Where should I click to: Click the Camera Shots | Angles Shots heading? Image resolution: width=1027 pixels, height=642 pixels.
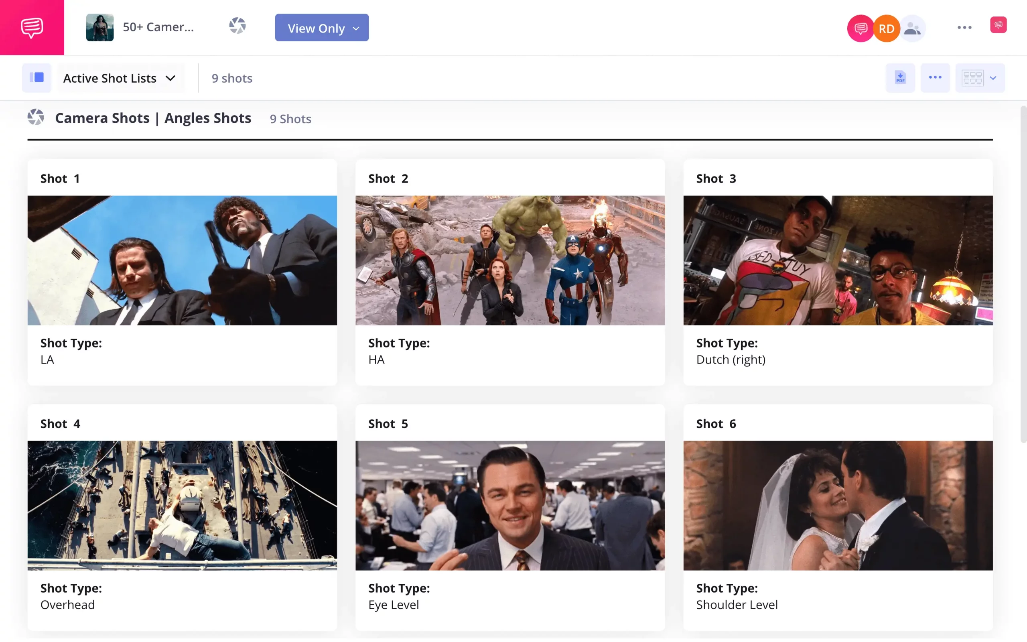pyautogui.click(x=153, y=118)
